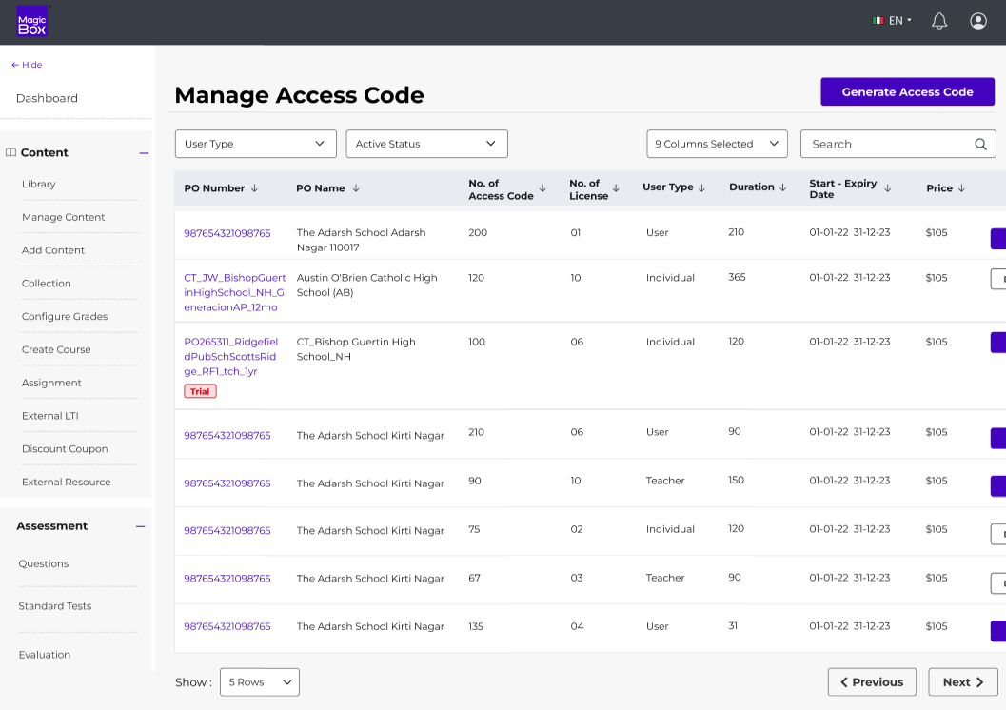Click the Content book icon
This screenshot has height=710, width=1006.
coord(10,152)
